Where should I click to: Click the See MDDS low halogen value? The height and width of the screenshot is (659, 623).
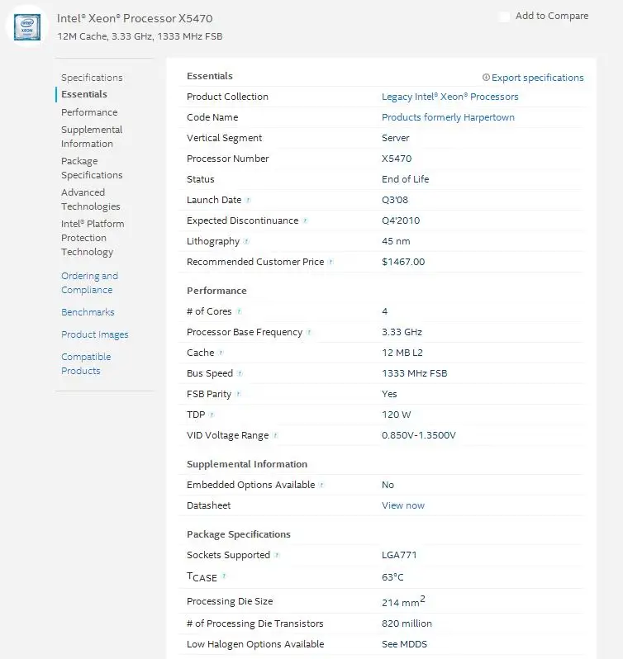coord(404,644)
